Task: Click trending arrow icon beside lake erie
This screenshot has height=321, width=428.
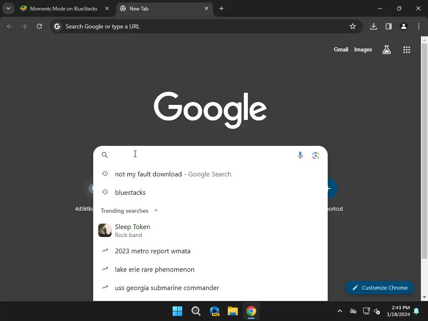Action: click(105, 269)
